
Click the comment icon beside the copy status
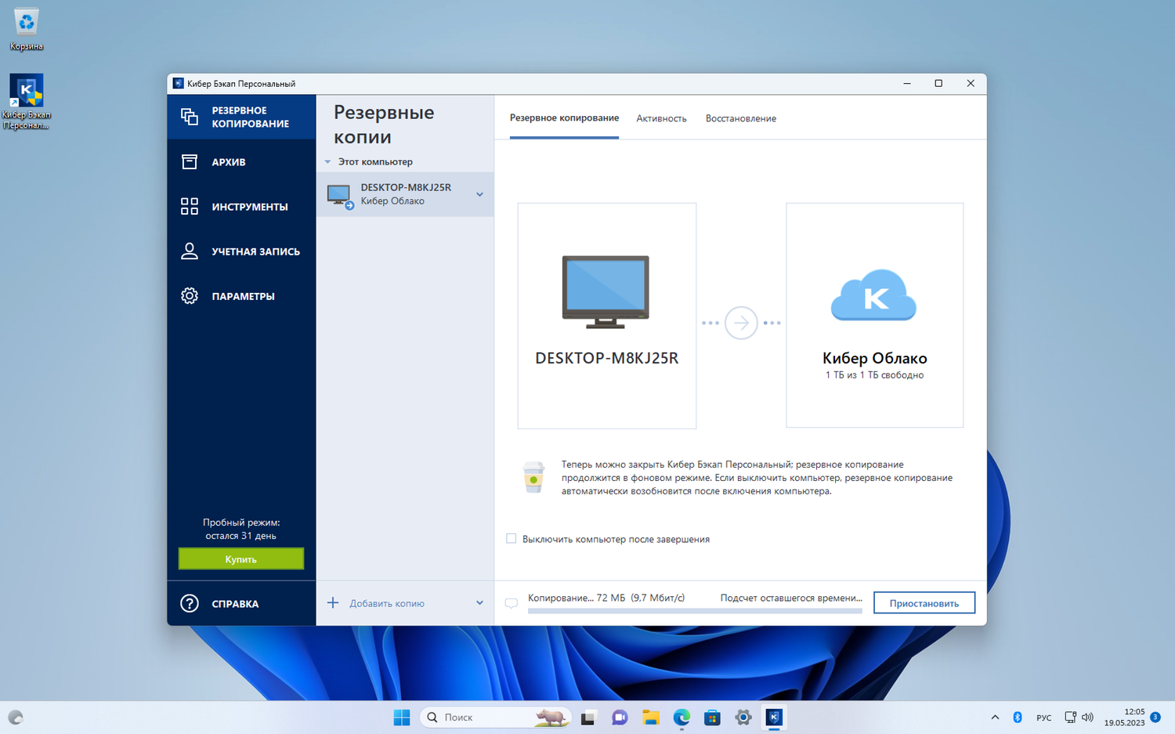[512, 603]
